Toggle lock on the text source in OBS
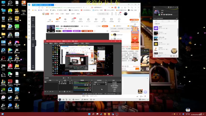Viewport: 206px width, 116px height. pyautogui.click(x=72, y=82)
